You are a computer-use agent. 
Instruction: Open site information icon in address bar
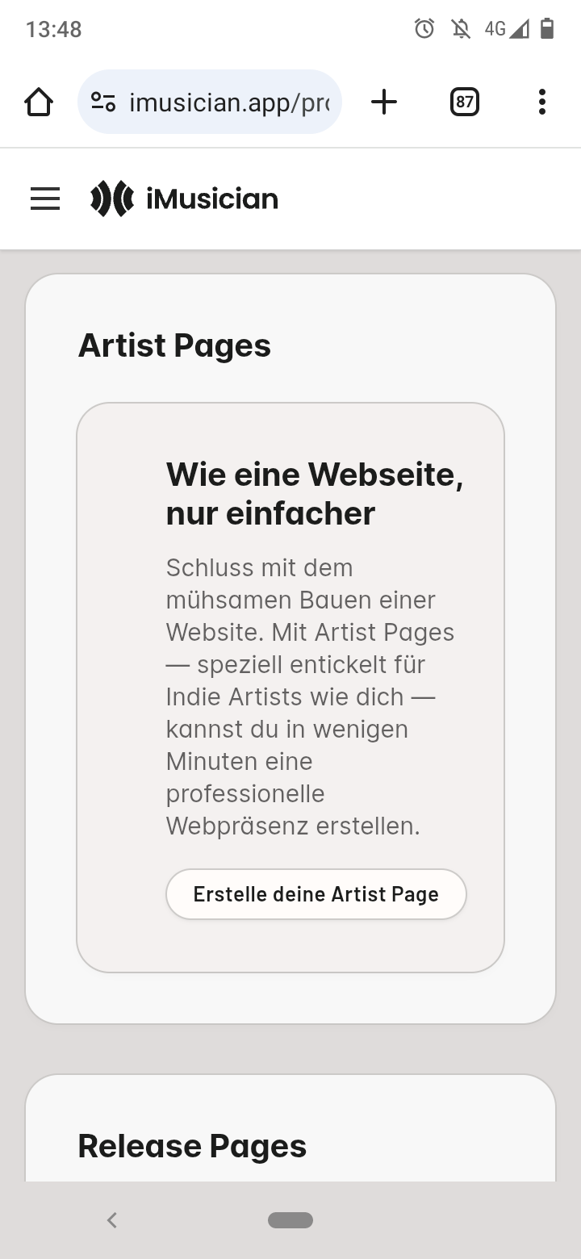[103, 102]
